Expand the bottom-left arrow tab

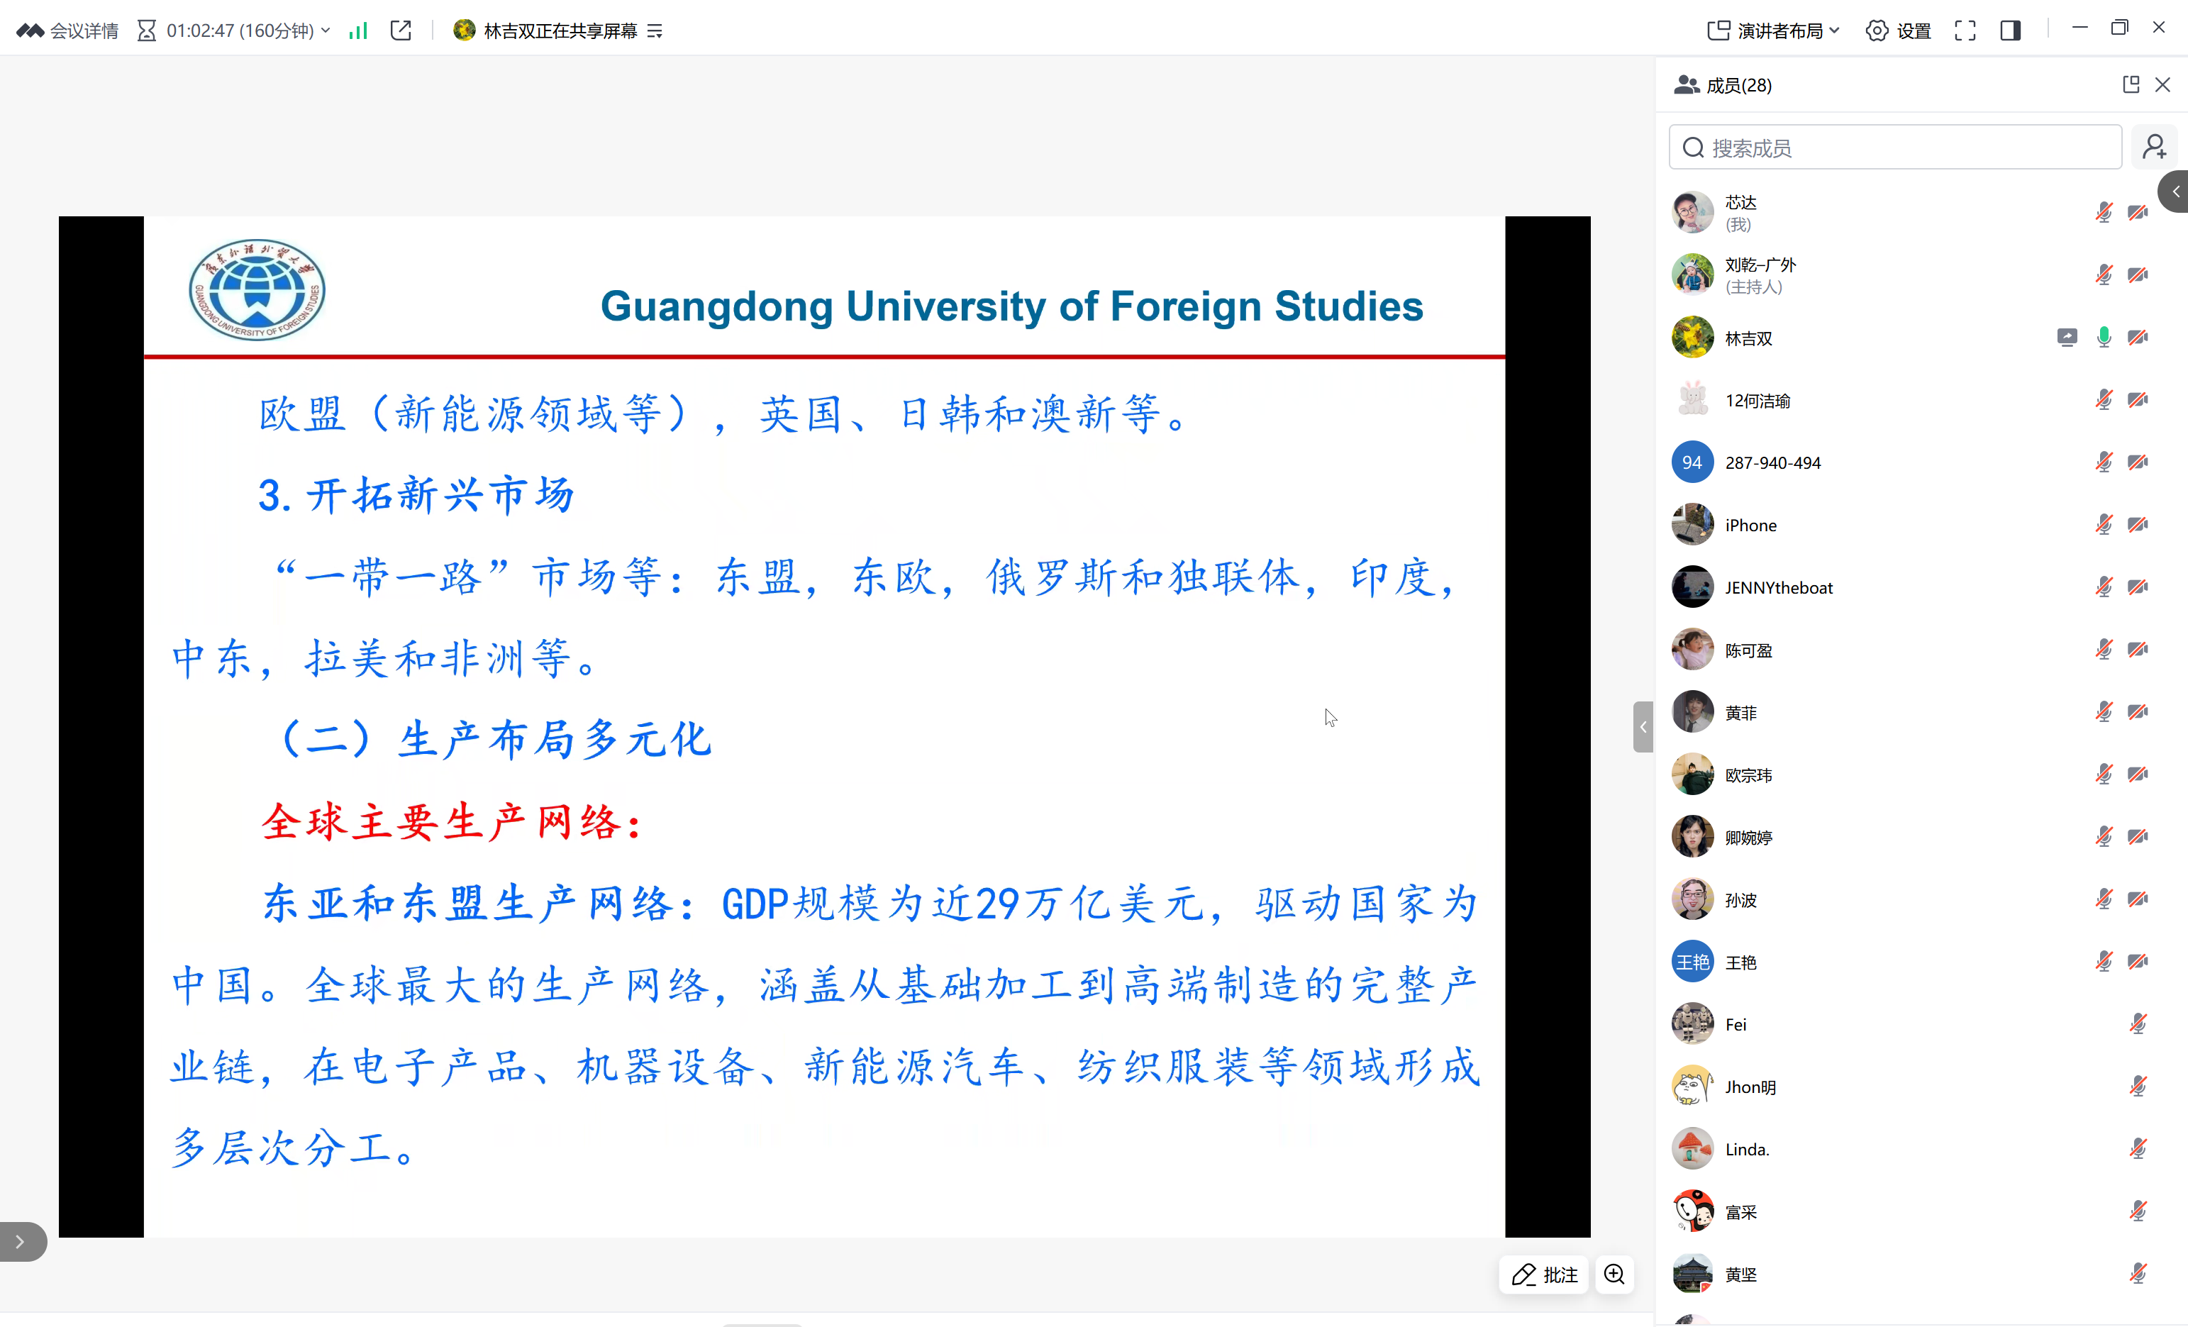click(21, 1242)
